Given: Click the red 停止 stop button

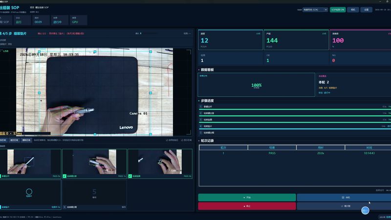Looking at the screenshot, I should click(247, 206).
